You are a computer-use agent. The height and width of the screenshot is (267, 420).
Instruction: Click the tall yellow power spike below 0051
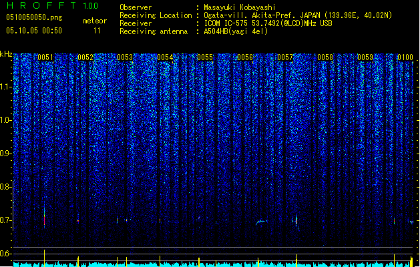[x=45, y=258]
